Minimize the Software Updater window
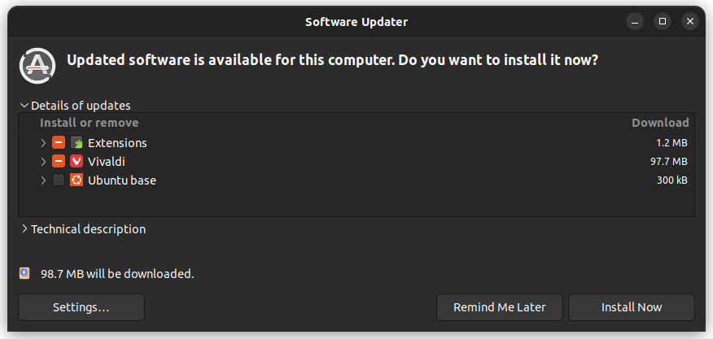This screenshot has height=339, width=713. [x=634, y=21]
